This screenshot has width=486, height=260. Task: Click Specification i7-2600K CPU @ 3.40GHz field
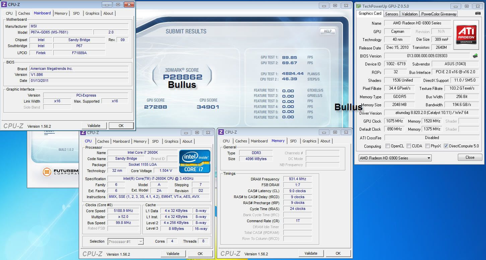pos(159,179)
